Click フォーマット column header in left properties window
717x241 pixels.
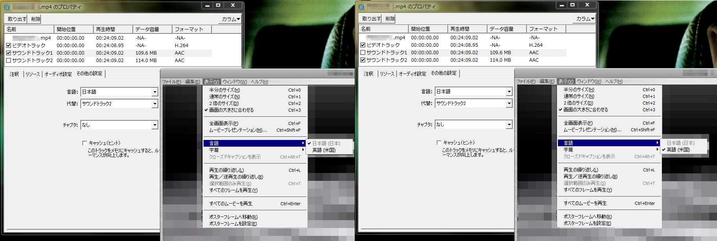click(x=192, y=29)
